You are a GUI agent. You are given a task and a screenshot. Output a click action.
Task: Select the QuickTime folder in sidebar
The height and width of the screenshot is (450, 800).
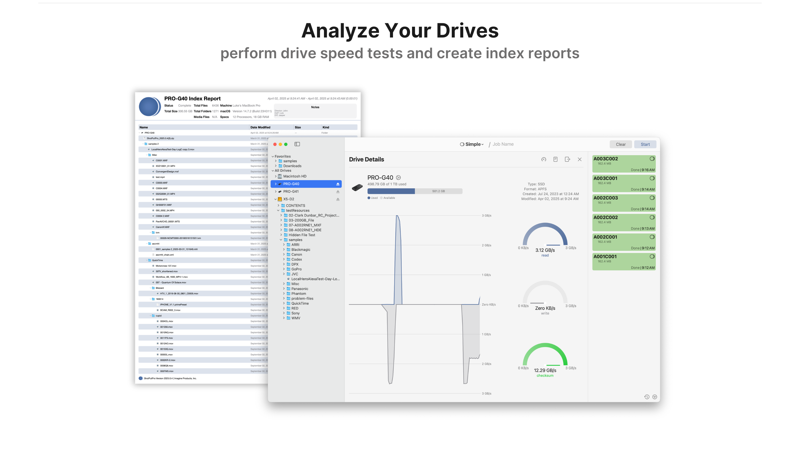point(300,303)
